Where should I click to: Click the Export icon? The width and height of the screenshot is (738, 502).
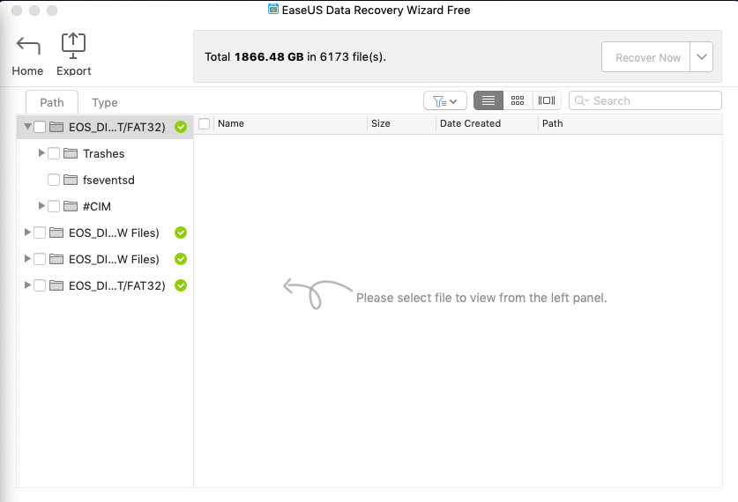tap(73, 46)
